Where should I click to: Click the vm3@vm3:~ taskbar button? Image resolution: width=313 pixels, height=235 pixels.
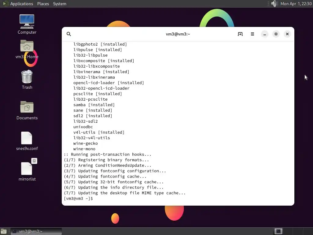[36, 231]
